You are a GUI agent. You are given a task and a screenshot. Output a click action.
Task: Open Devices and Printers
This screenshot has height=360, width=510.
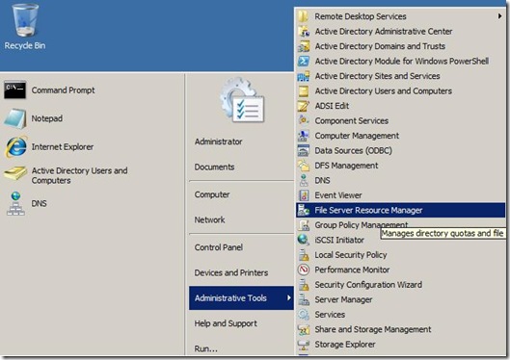pos(231,272)
